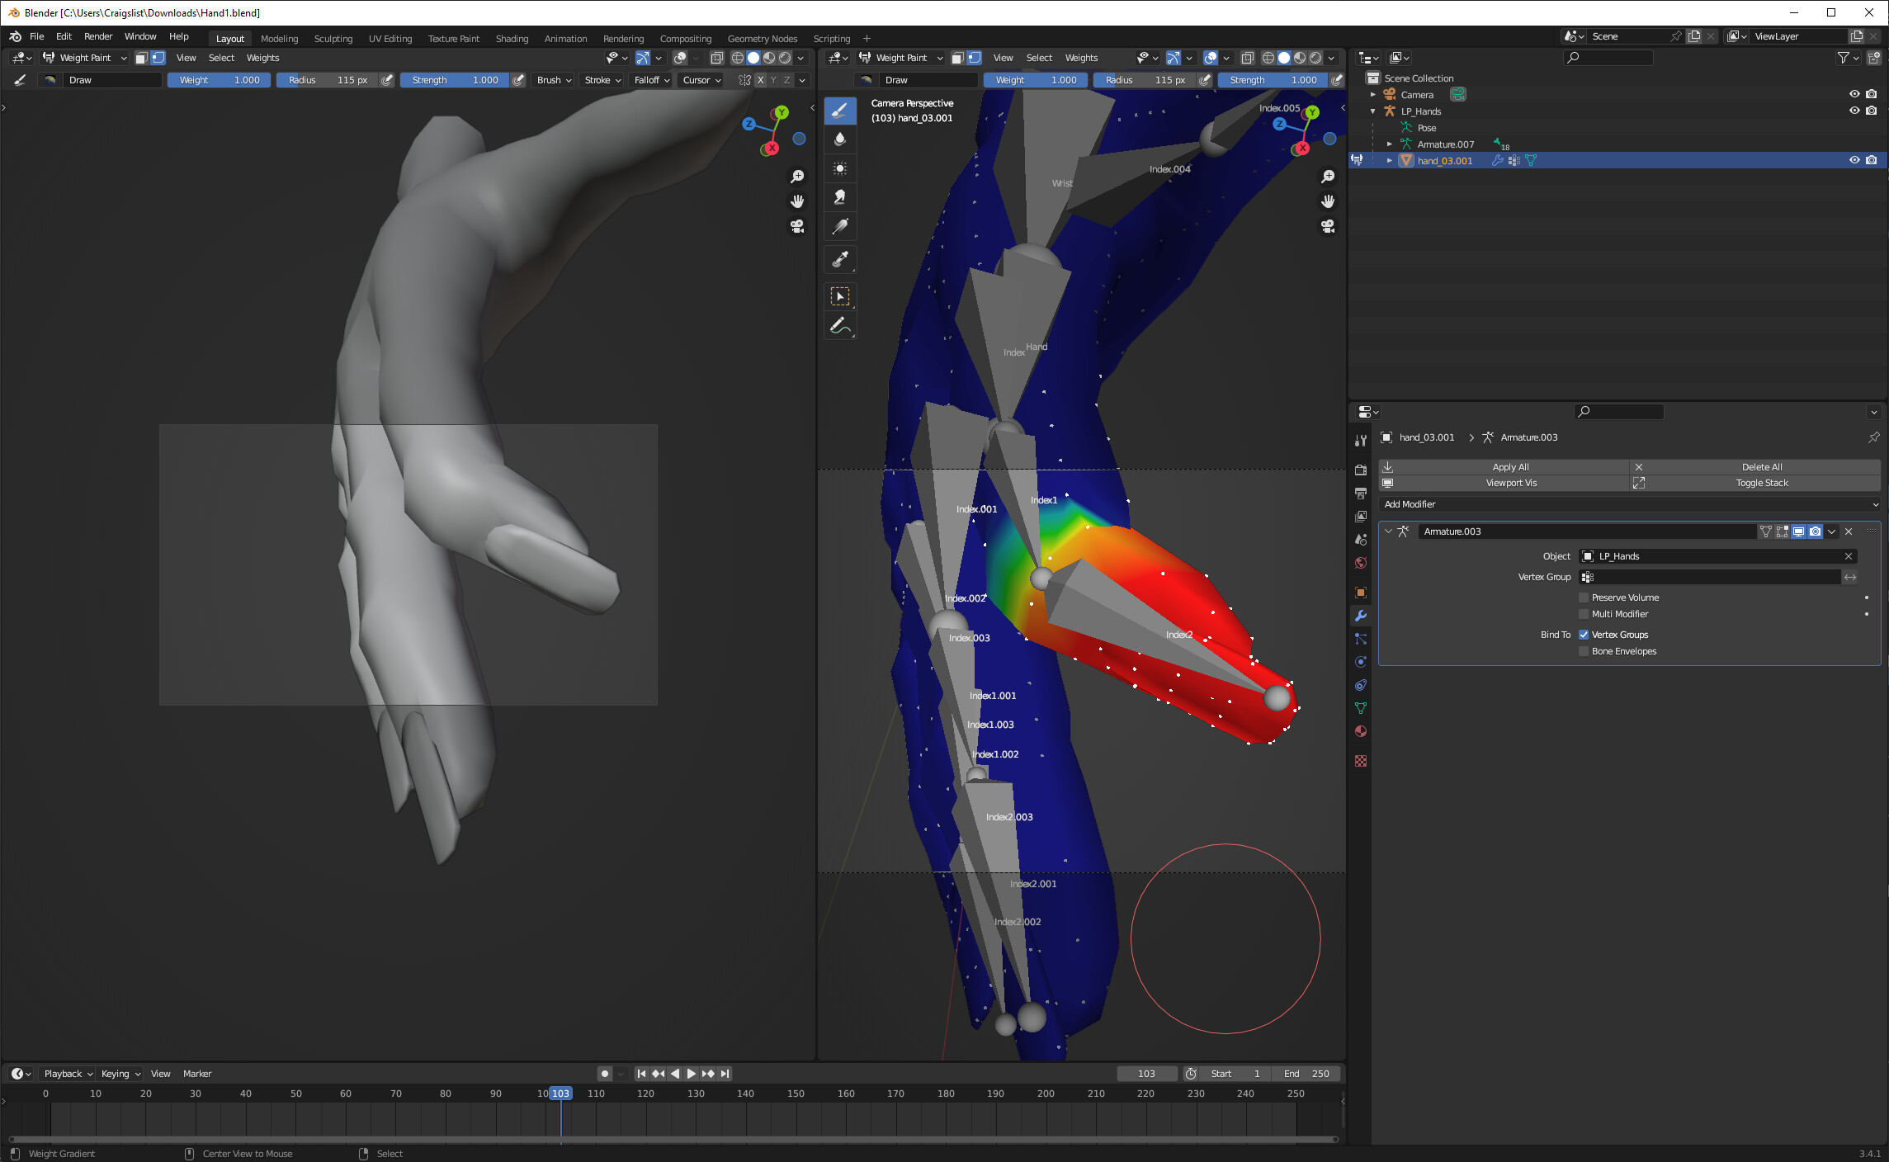Screen dimensions: 1889x1162
Task: Open the Playback dropdown in timeline
Action: pyautogui.click(x=68, y=1074)
